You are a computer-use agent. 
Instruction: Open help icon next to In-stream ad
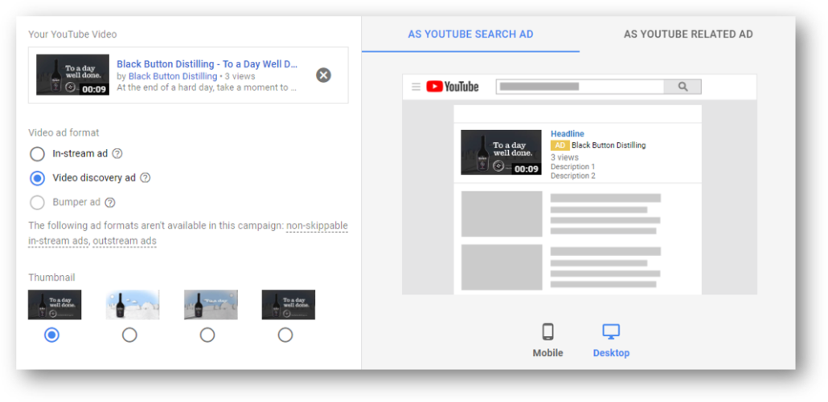coord(117,154)
